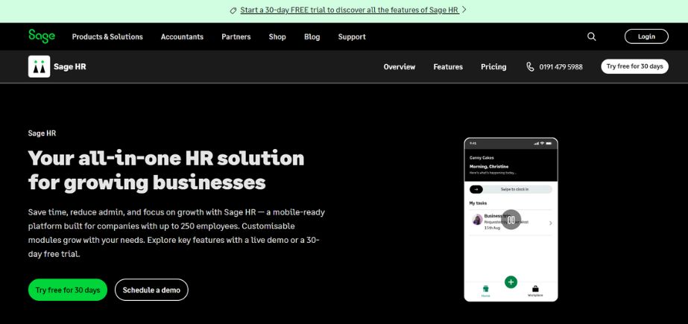Open the Support menu

click(352, 36)
